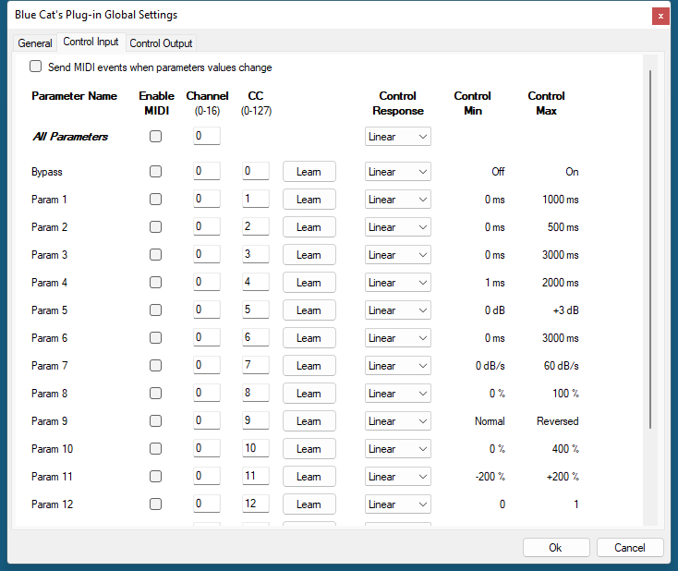Click Learn for Param 1

(x=309, y=200)
